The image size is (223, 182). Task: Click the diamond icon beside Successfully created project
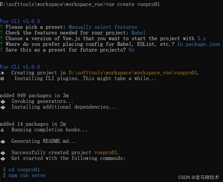pyautogui.click(x=3, y=153)
